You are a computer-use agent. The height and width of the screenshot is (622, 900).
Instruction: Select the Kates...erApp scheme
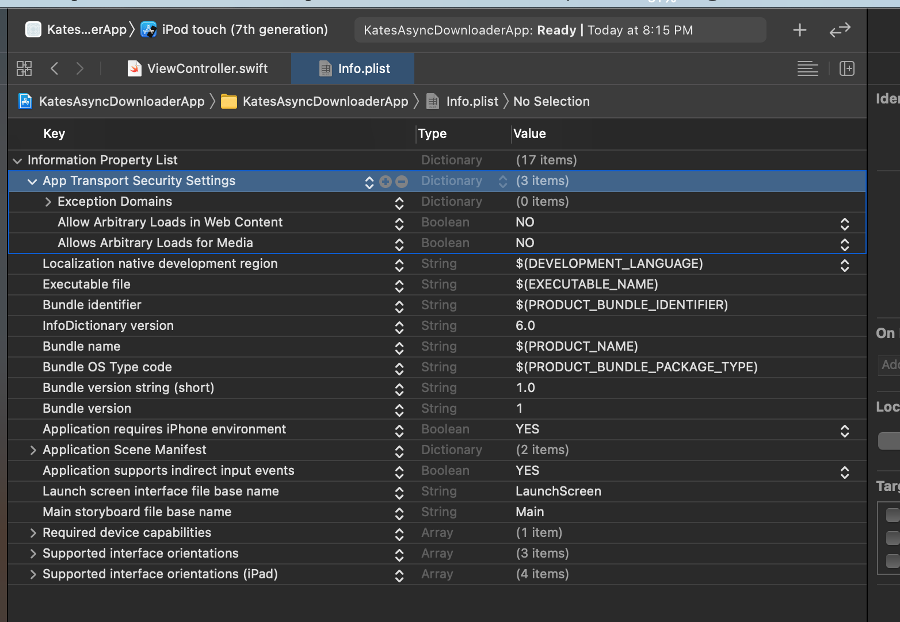coord(87,29)
